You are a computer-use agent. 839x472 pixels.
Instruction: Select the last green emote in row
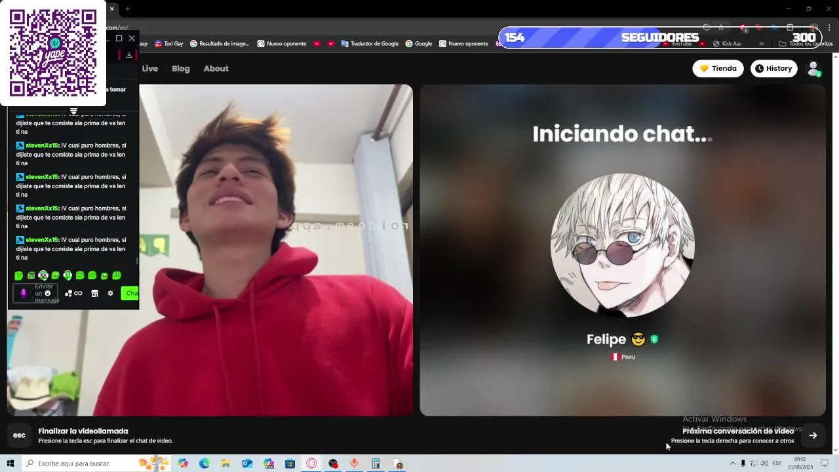tap(117, 275)
